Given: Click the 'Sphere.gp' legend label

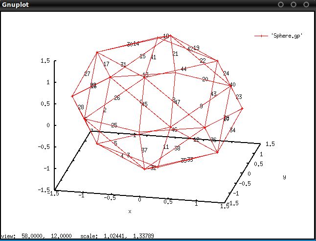Looking at the screenshot, I should 287,36.
